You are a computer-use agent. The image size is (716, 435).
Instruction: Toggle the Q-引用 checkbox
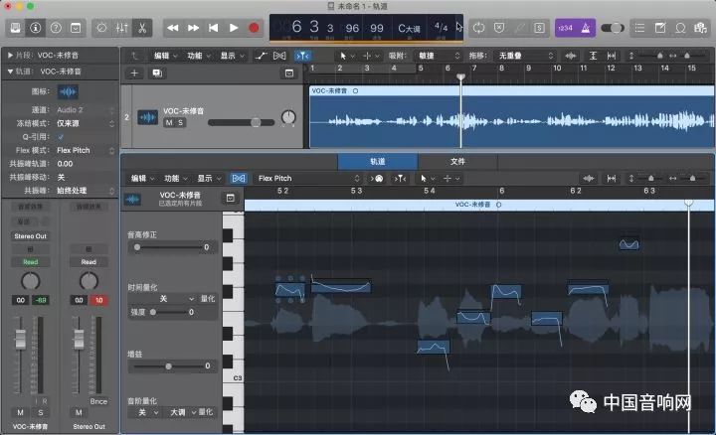pos(61,137)
